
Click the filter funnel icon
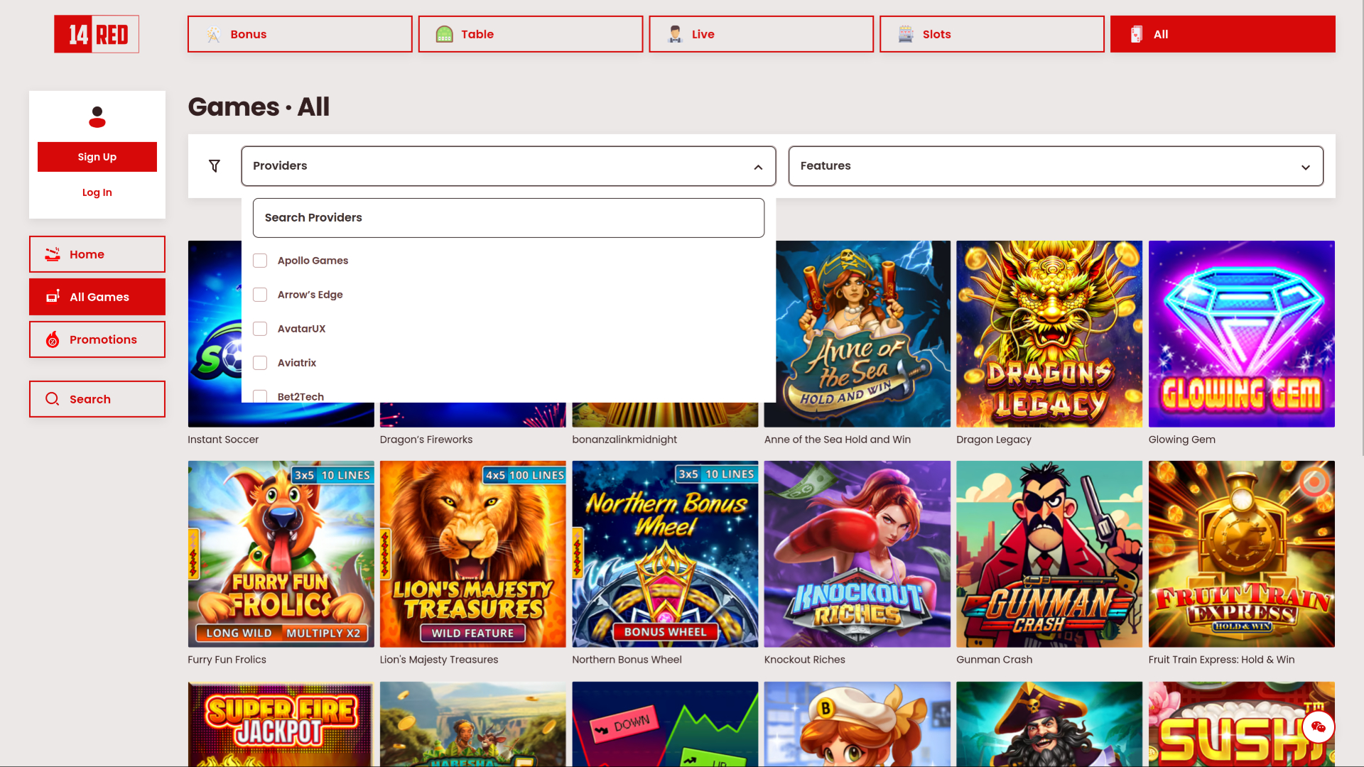[214, 165]
